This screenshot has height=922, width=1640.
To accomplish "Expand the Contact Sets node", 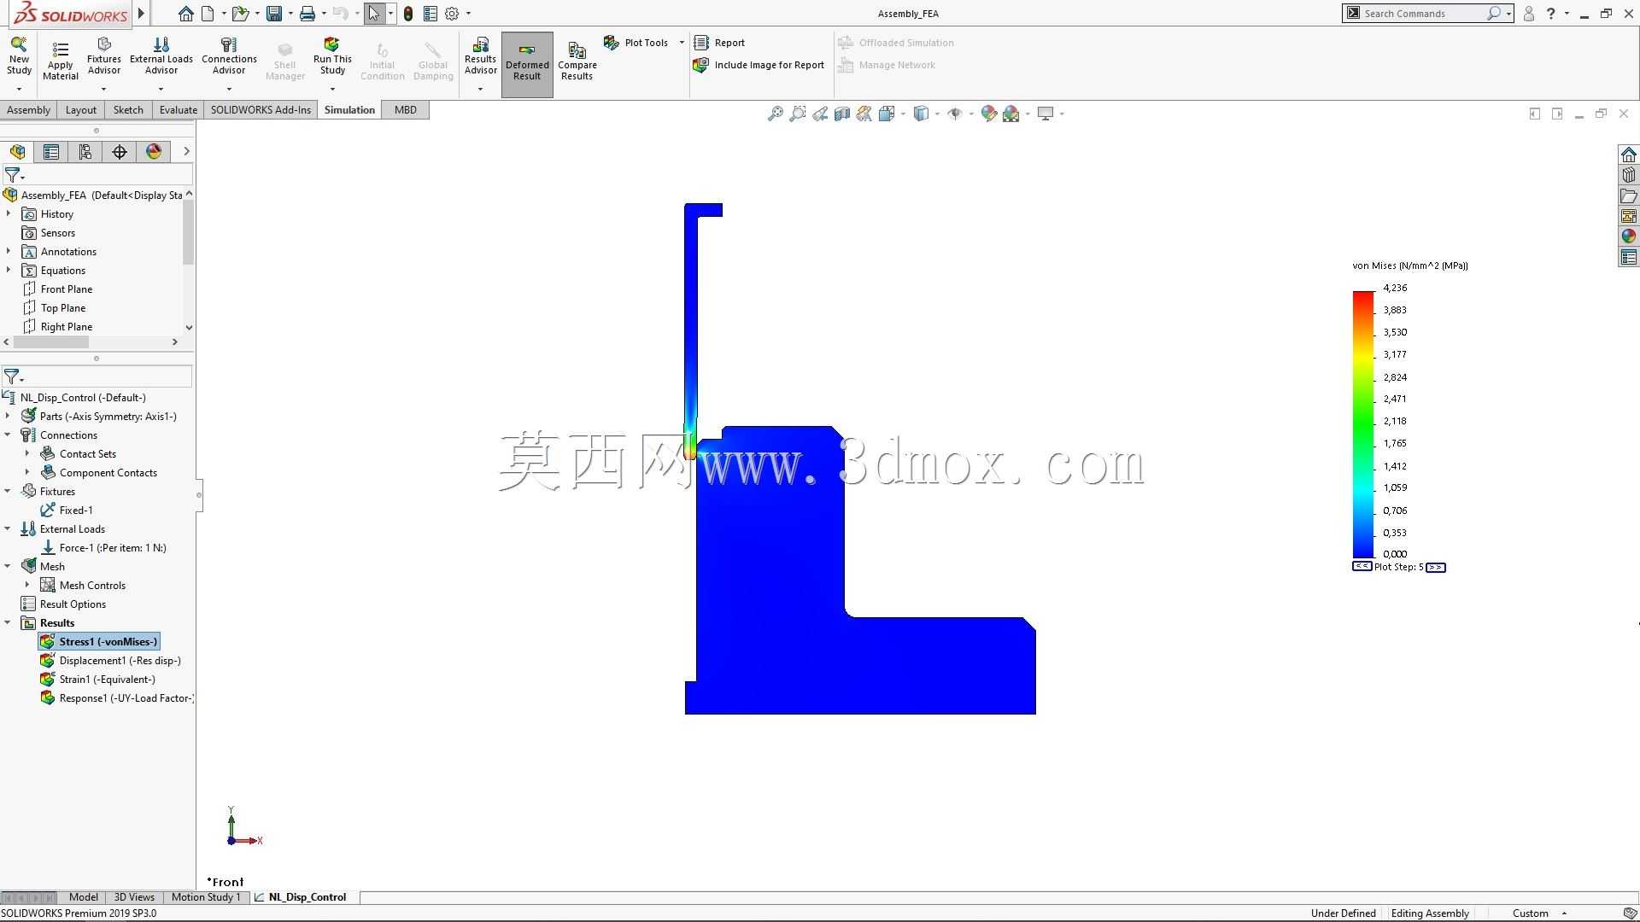I will pos(27,453).
